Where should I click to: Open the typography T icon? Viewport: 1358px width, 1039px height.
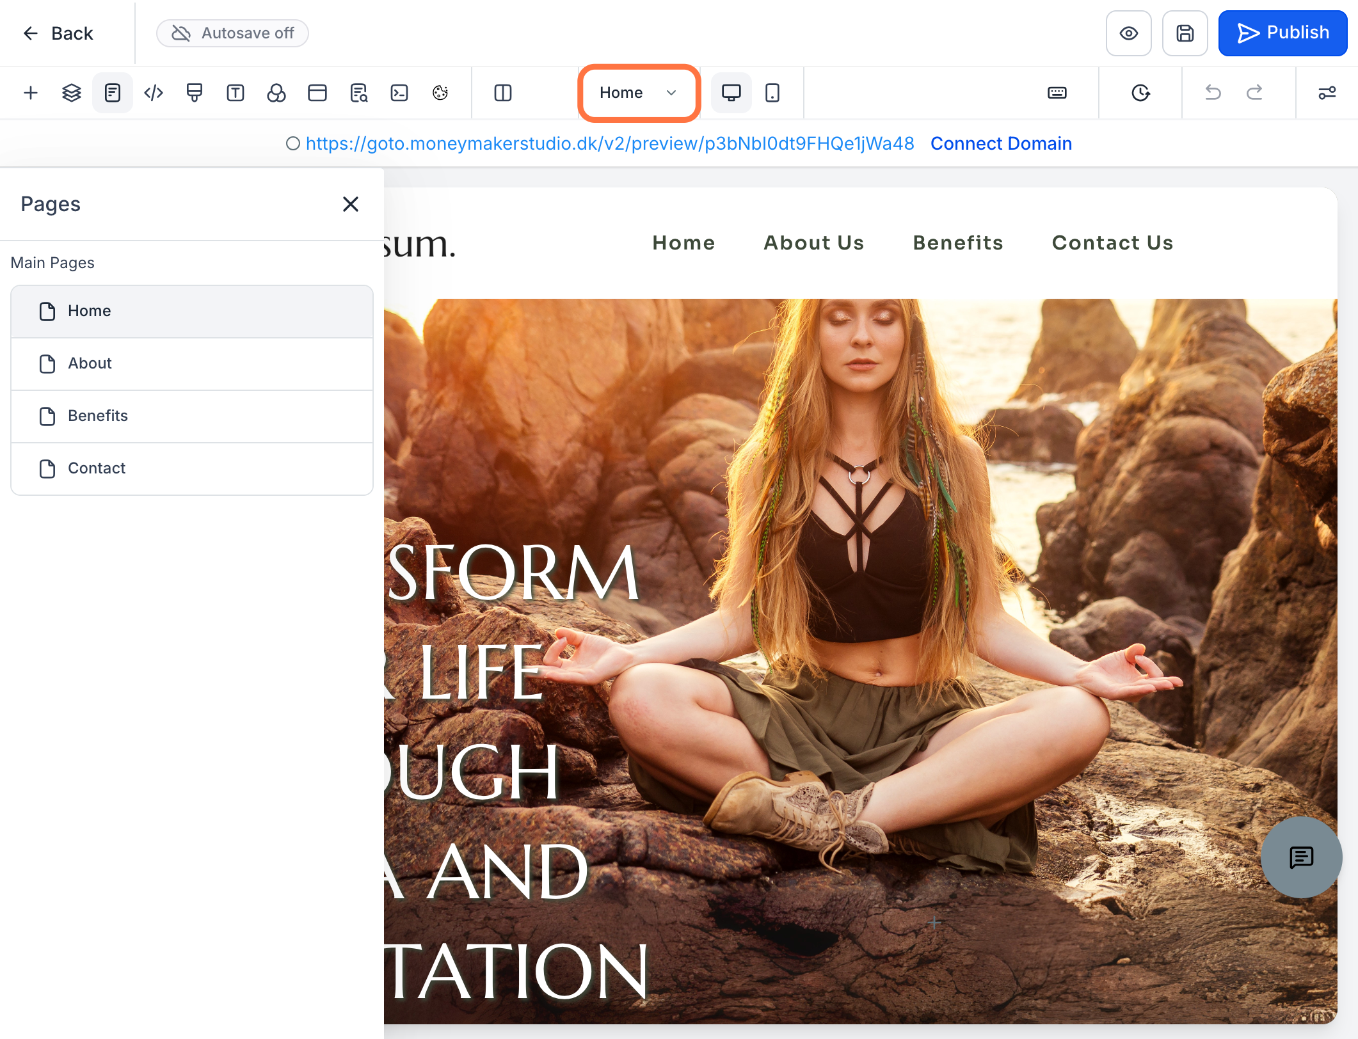236,93
